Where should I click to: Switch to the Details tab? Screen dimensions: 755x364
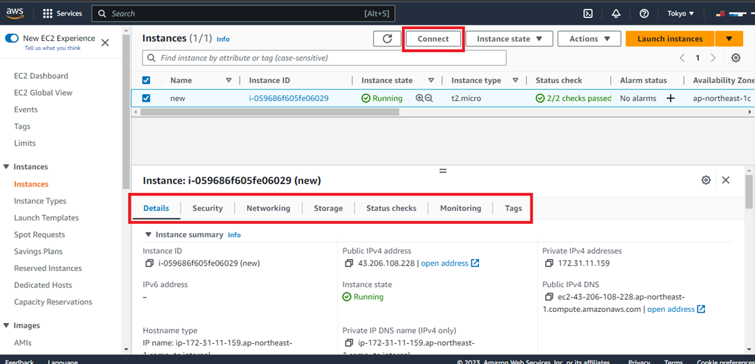(156, 209)
